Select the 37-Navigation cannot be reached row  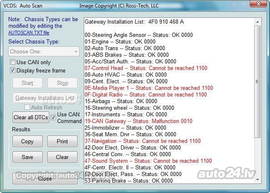(x=143, y=141)
